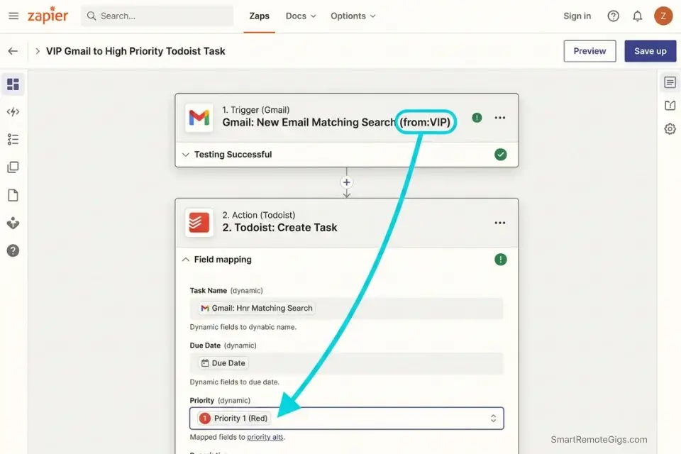
Task: Open the user avatar Z menu
Action: click(x=663, y=16)
